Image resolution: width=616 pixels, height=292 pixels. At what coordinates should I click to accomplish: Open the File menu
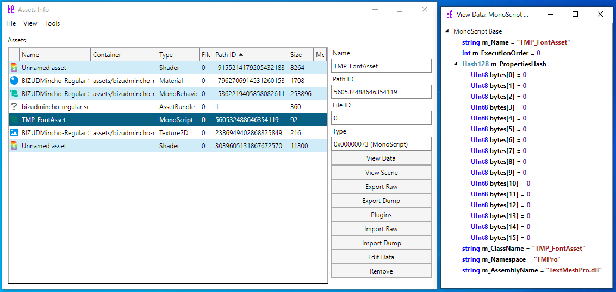point(11,23)
